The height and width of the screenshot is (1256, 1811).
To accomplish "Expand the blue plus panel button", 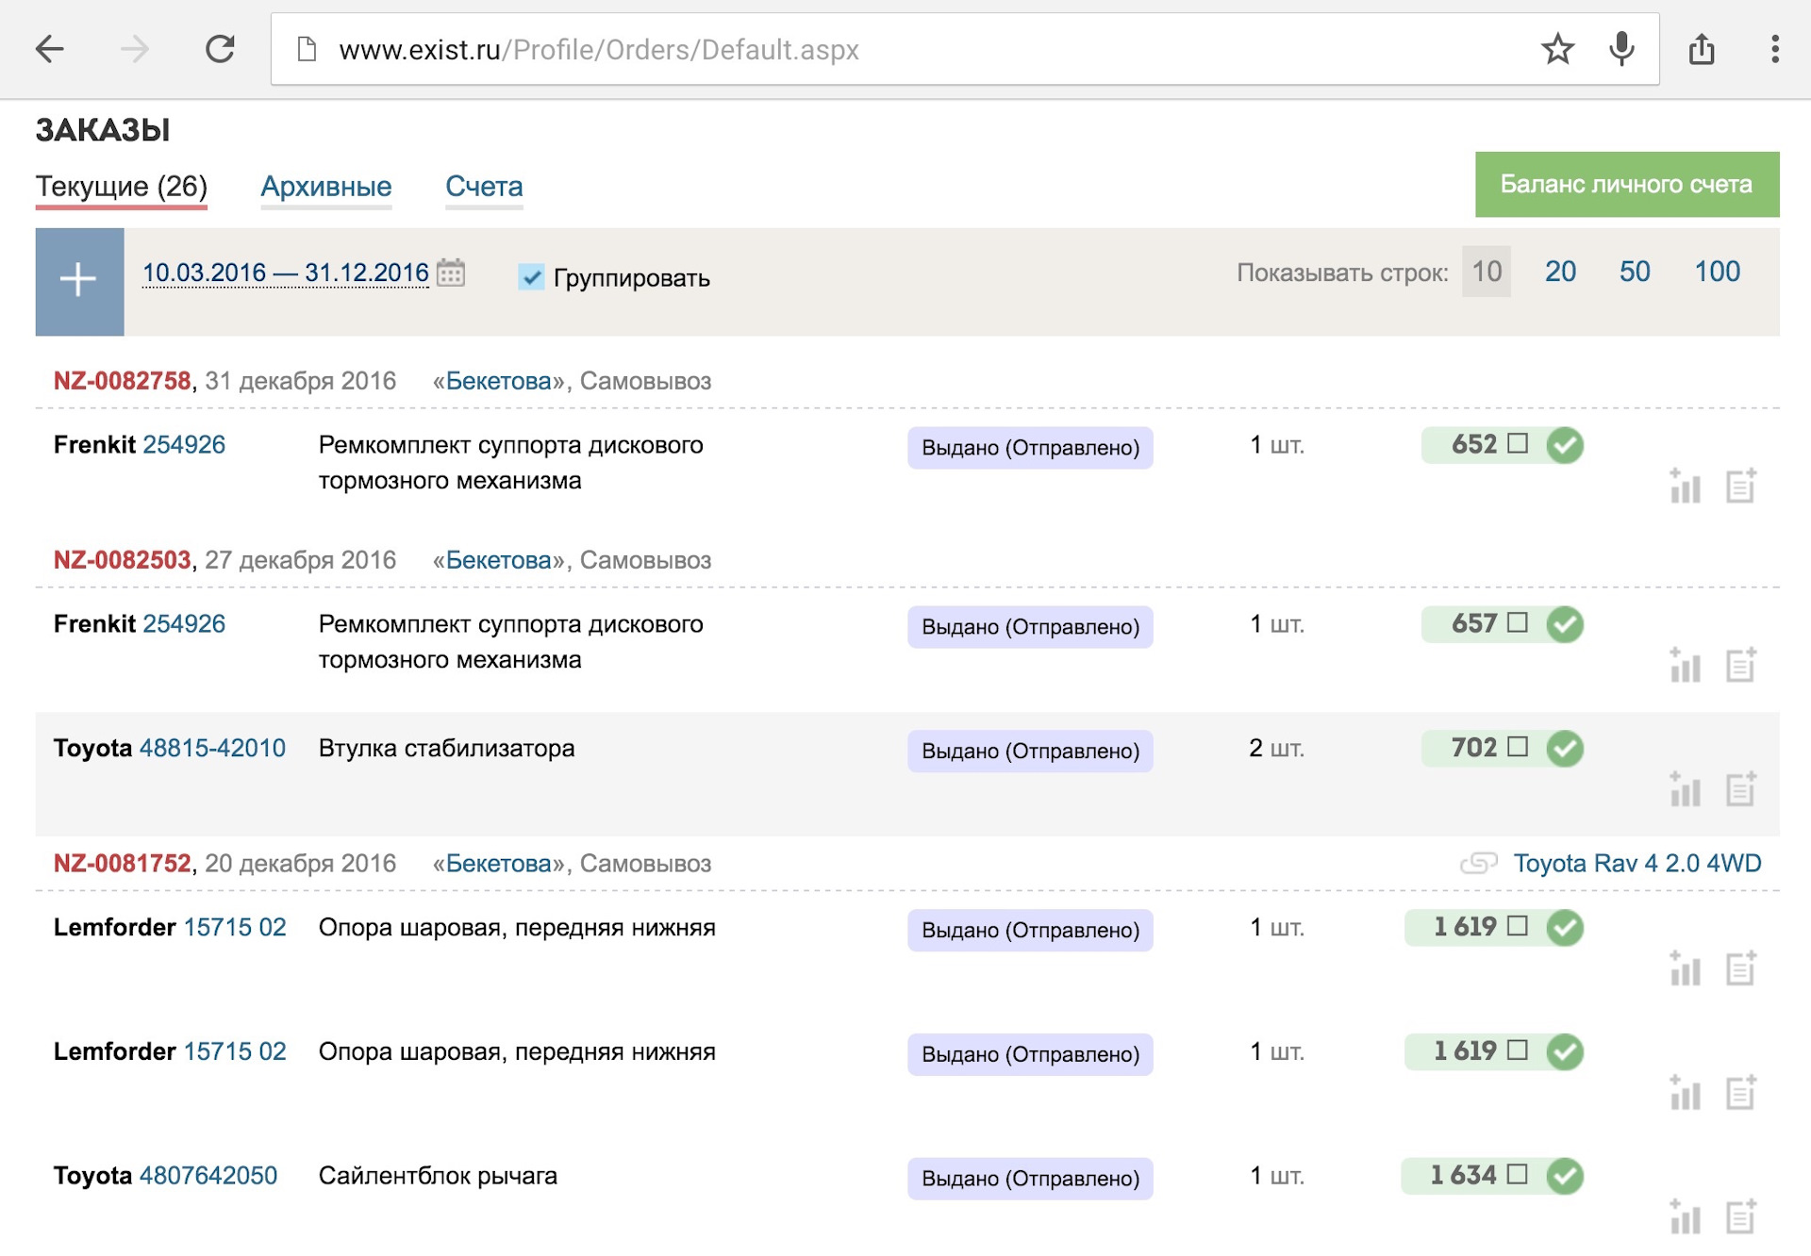I will pyautogui.click(x=79, y=281).
